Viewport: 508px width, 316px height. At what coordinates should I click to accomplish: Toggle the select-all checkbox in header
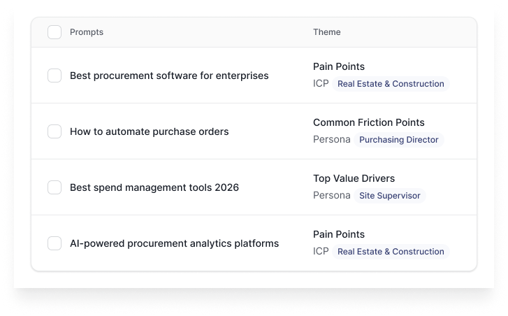55,32
